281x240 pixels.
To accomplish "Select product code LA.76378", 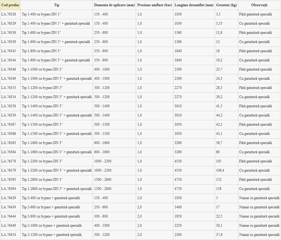I will tap(9, 161).
